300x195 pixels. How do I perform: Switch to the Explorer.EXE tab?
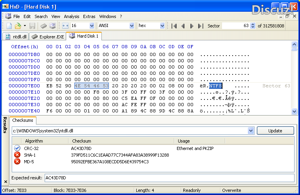(47, 37)
